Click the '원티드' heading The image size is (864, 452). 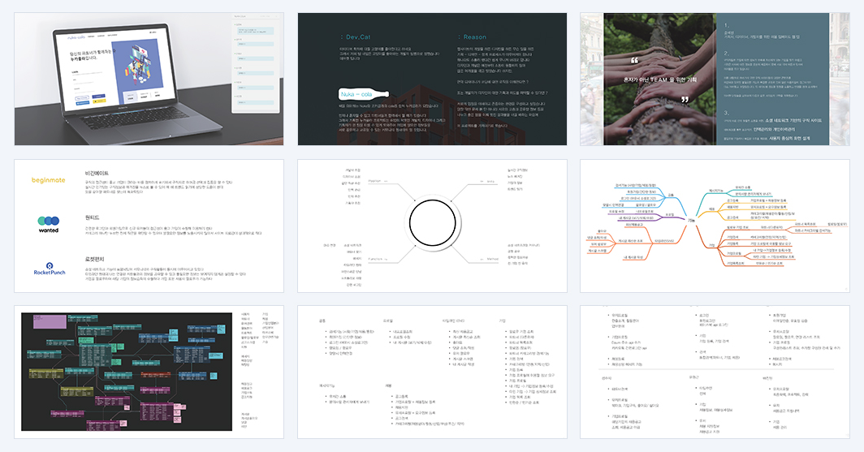click(x=92, y=217)
